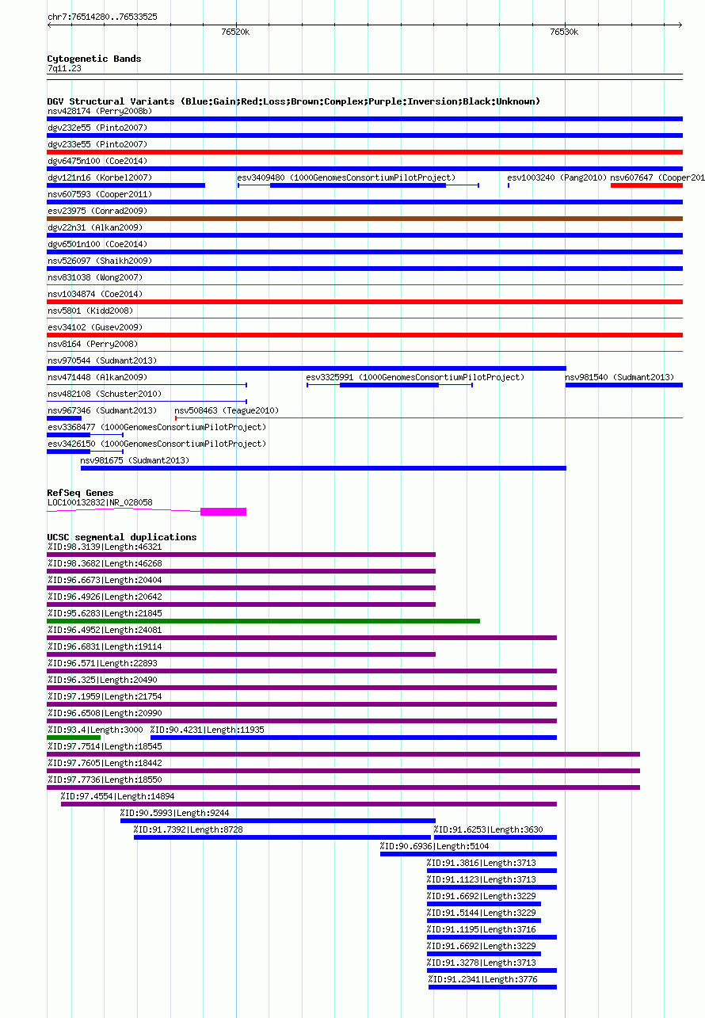Viewport: 705px width, 1018px height.
Task: Click nsv831038 (Wong2007) label
Action: pos(95,277)
